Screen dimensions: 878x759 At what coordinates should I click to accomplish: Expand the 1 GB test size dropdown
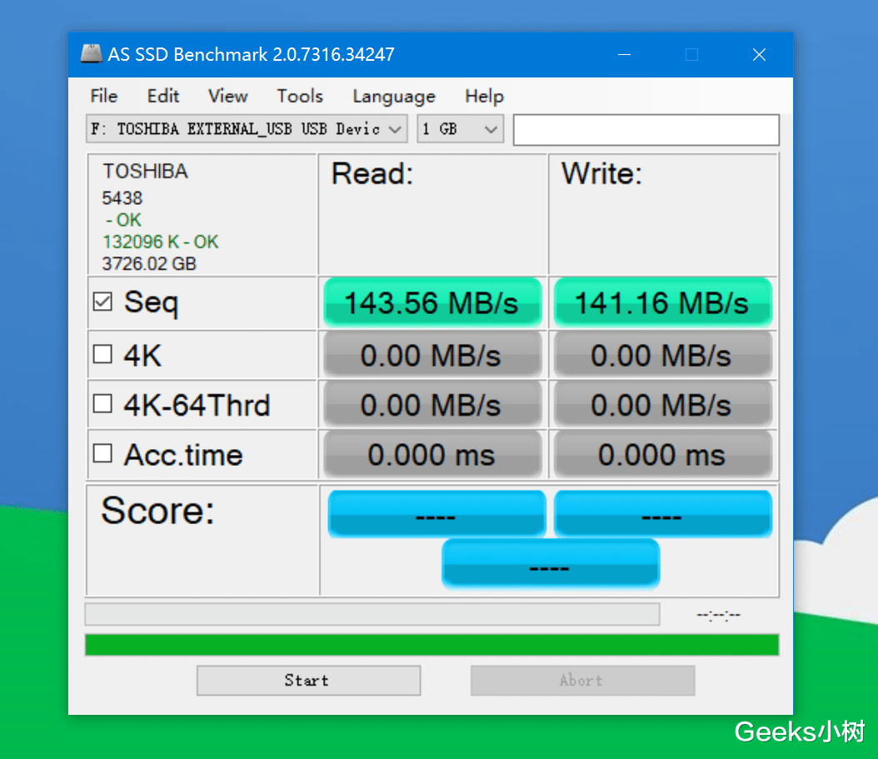point(461,129)
